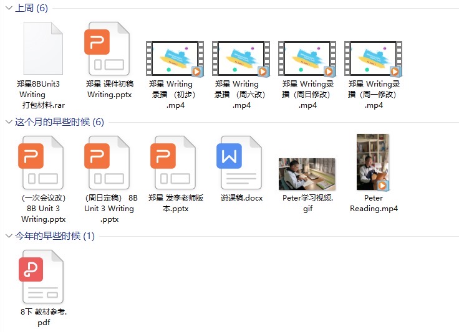
Task: Select the 郑星 Writing录播（周一修改）.mp4 video thumbnail
Action: tap(372, 59)
